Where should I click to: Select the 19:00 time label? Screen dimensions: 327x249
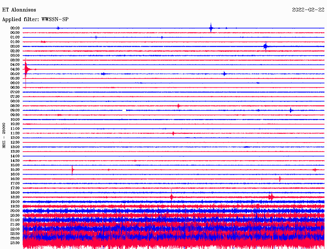point(15,202)
